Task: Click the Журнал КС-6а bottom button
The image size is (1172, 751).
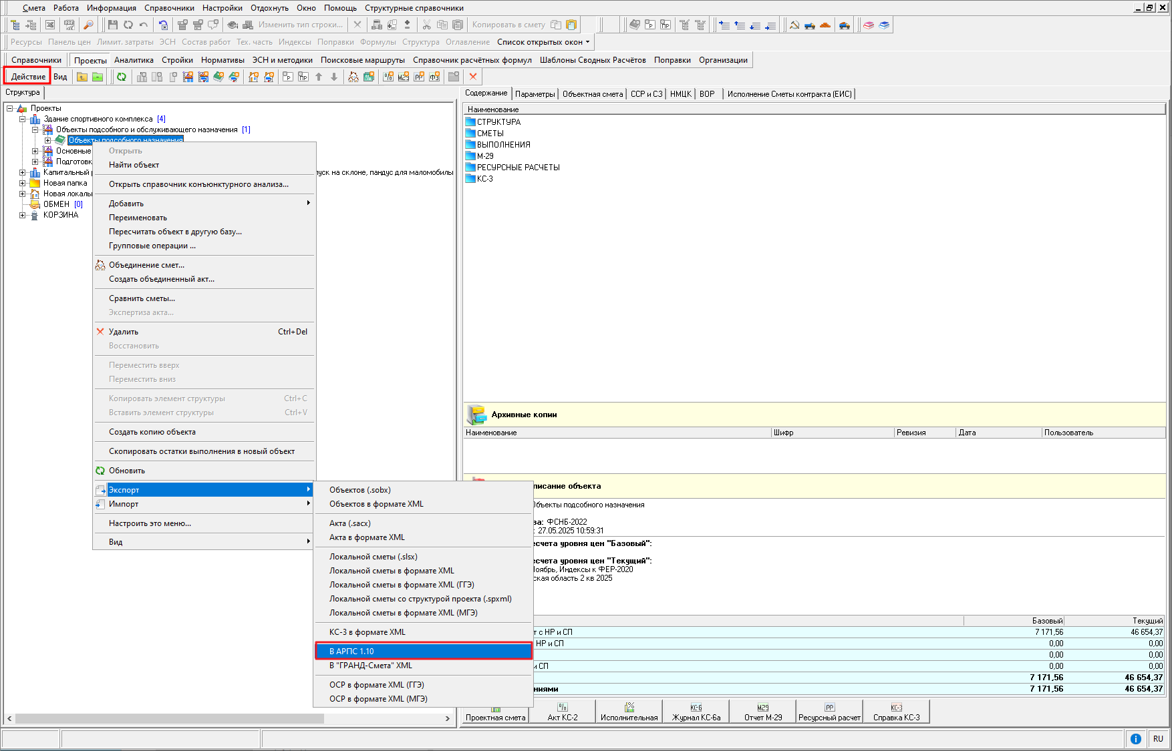Action: [x=696, y=712]
